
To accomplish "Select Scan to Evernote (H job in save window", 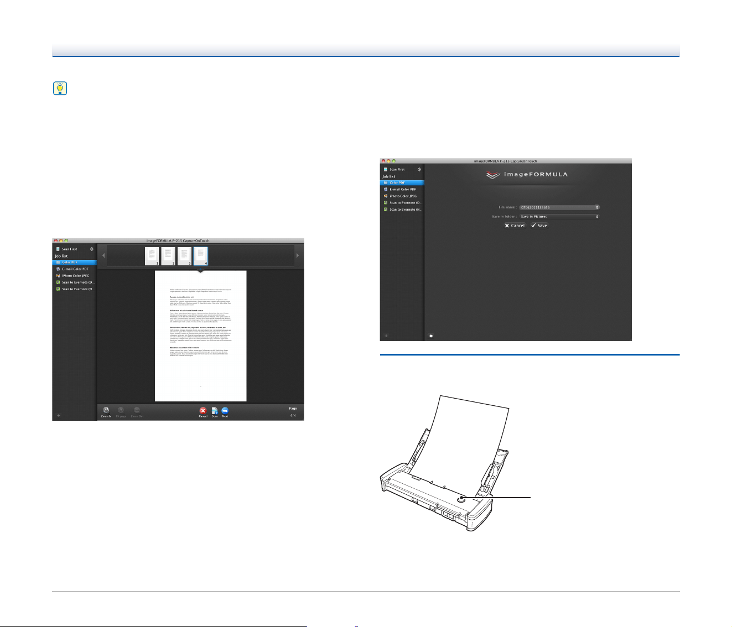I will click(x=402, y=210).
